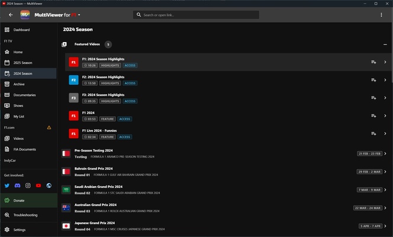The width and height of the screenshot is (393, 237).
Task: Click the MultiViewer rainbow logo icon
Action: coord(25,15)
